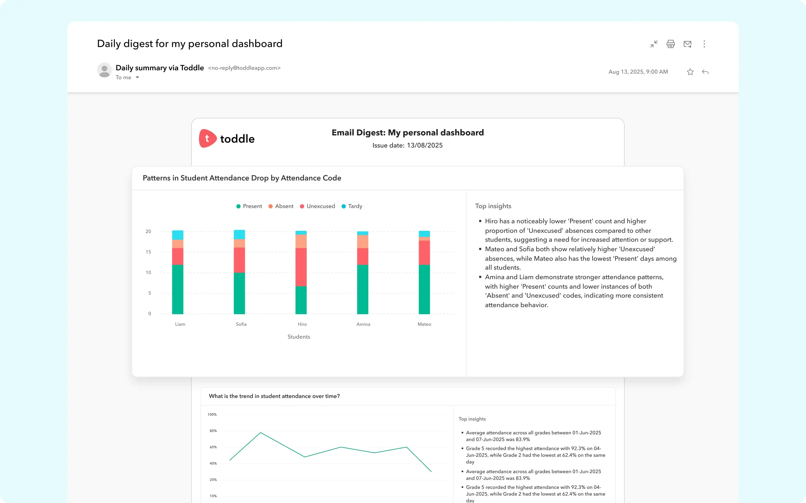
Task: Click Mateo's stacked attendance bar
Action: [424, 272]
